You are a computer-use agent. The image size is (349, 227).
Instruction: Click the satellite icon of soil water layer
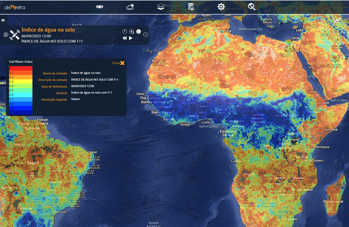click(15, 35)
